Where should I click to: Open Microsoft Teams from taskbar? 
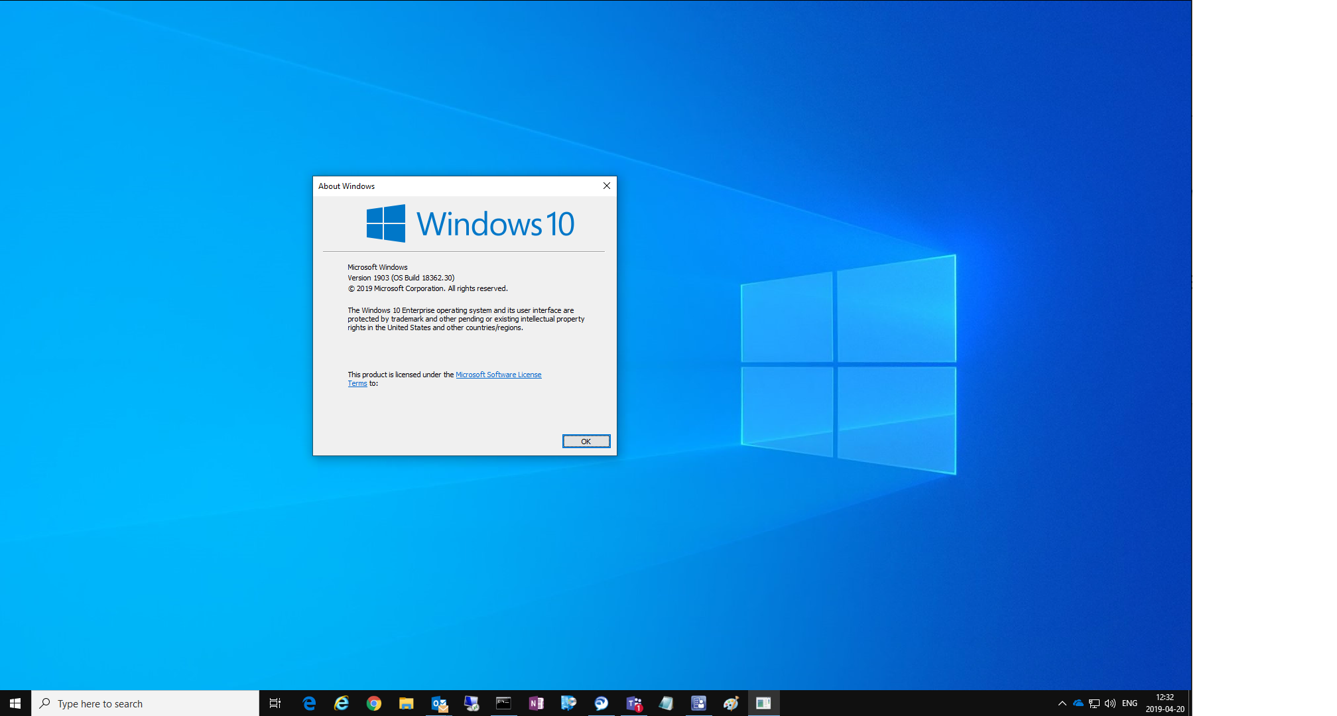[633, 703]
